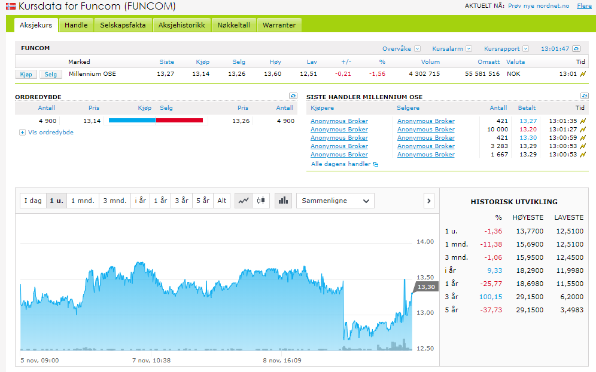Click the Norwegian flag icon
This screenshot has height=372, width=596.
(x=11, y=6)
